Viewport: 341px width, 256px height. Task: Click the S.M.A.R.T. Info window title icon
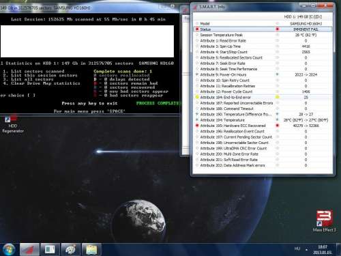tap(195, 7)
